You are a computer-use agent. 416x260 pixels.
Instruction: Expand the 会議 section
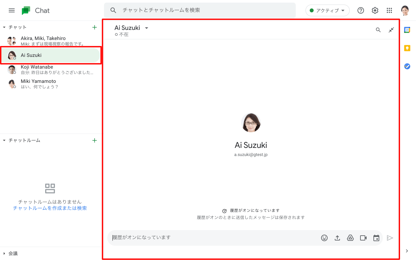coord(4,253)
